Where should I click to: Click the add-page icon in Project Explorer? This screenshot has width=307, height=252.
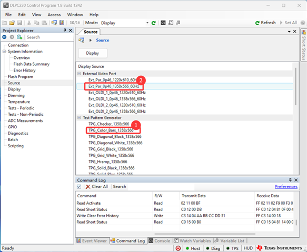[19, 37]
